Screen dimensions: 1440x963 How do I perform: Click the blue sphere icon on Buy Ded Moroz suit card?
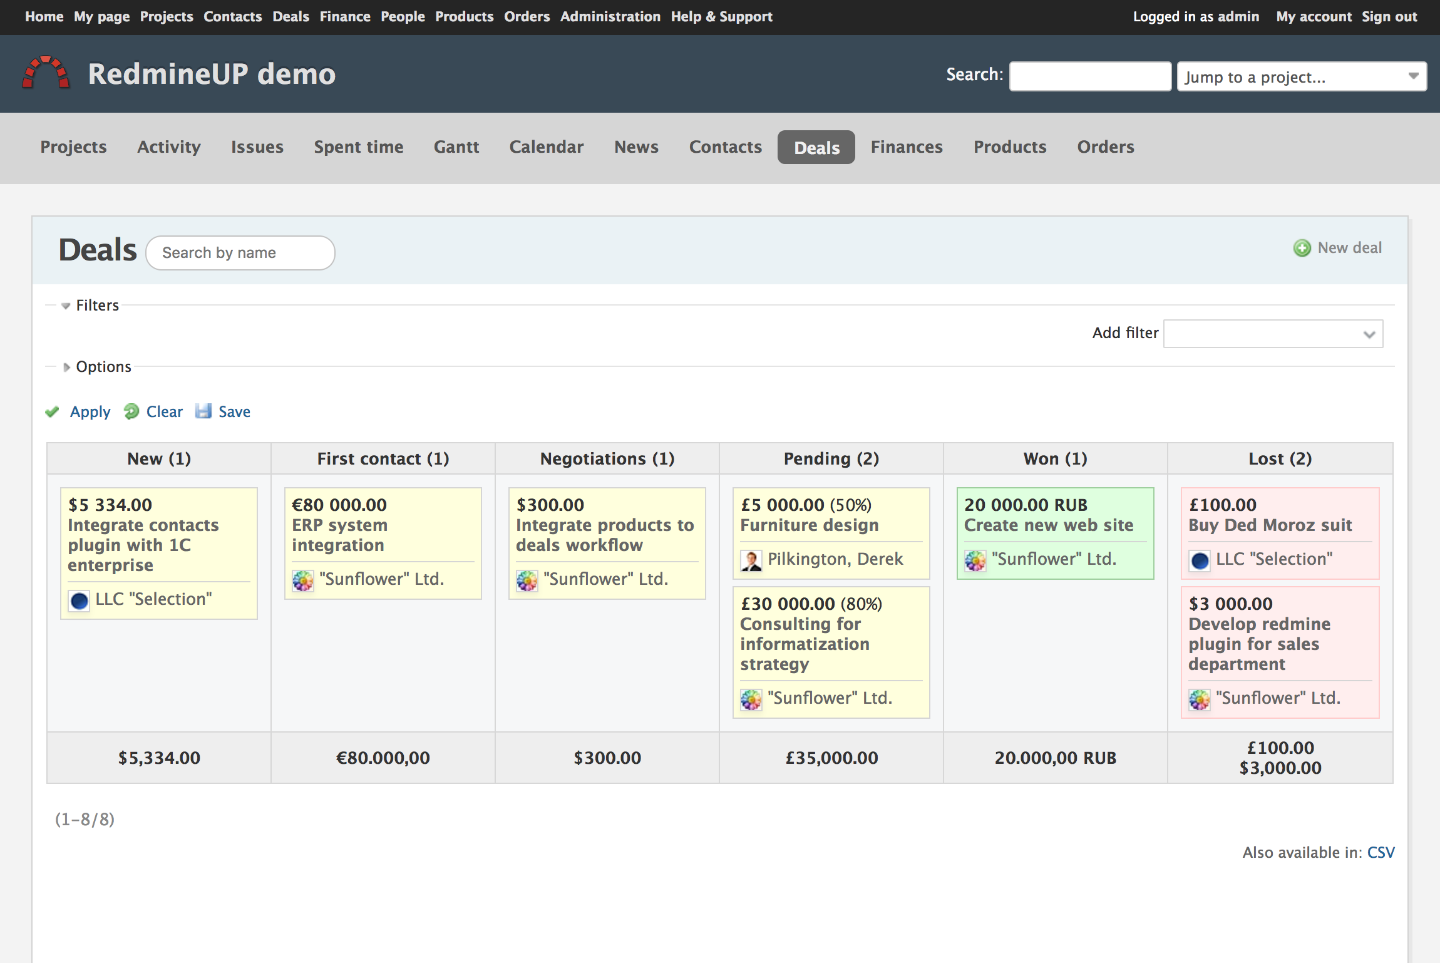tap(1200, 561)
